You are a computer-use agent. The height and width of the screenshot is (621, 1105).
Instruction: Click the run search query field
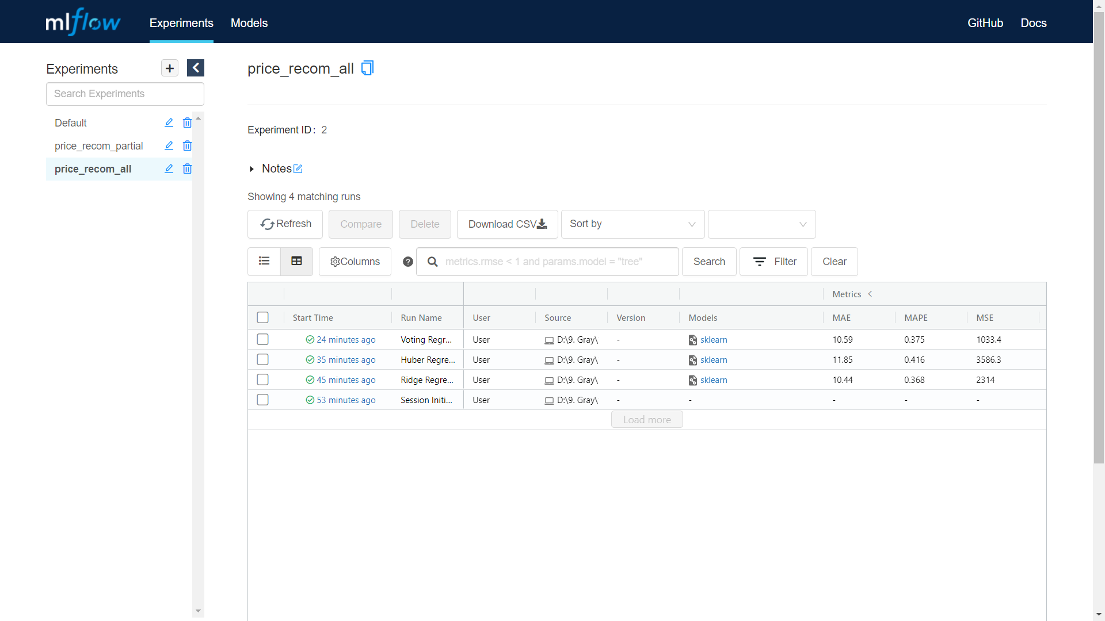[555, 262]
